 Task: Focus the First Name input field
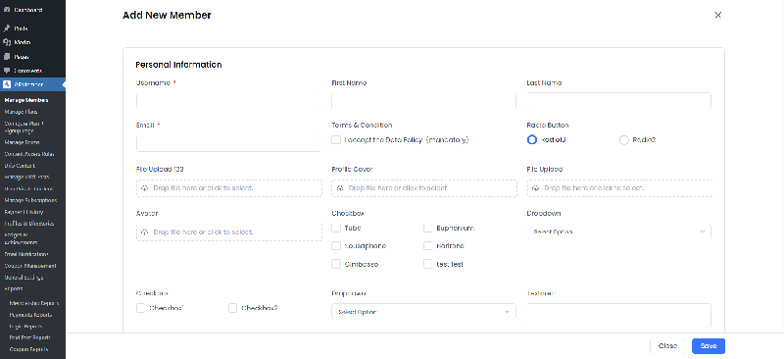coord(423,101)
